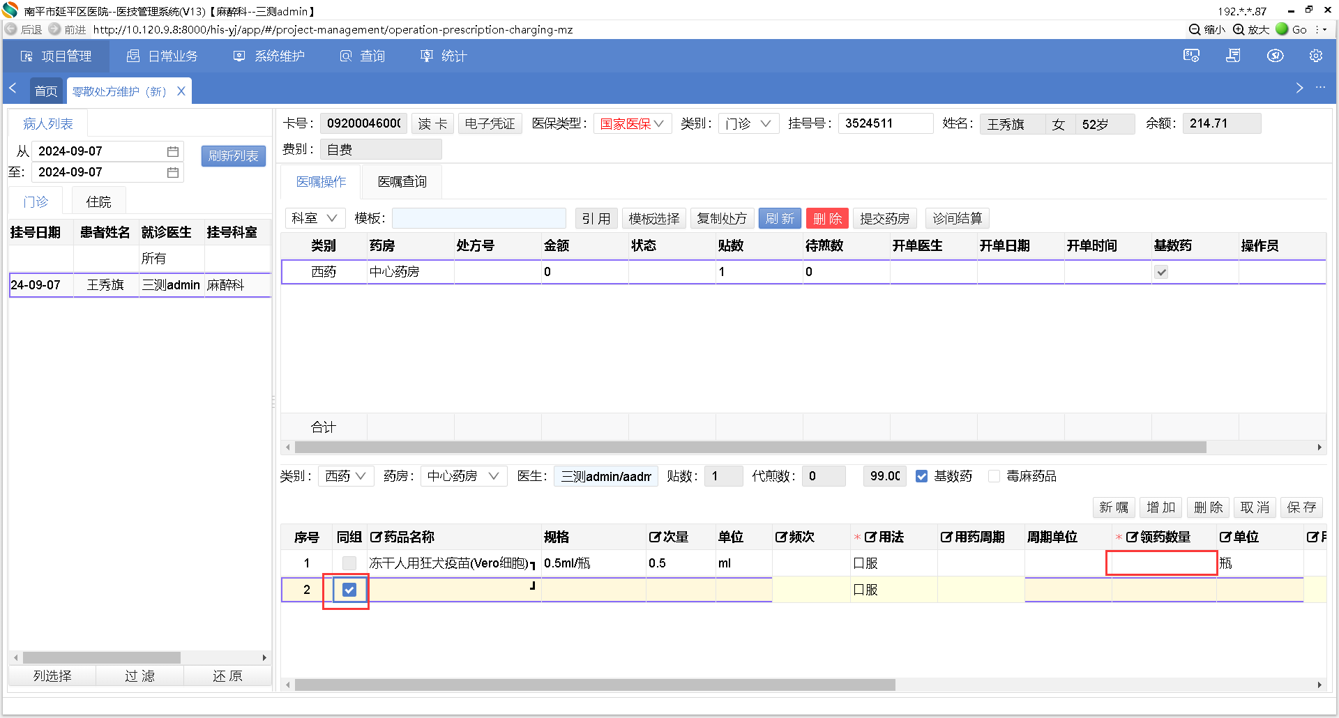This screenshot has height=718, width=1339.
Task: Click the 刷新列表 button
Action: [234, 156]
